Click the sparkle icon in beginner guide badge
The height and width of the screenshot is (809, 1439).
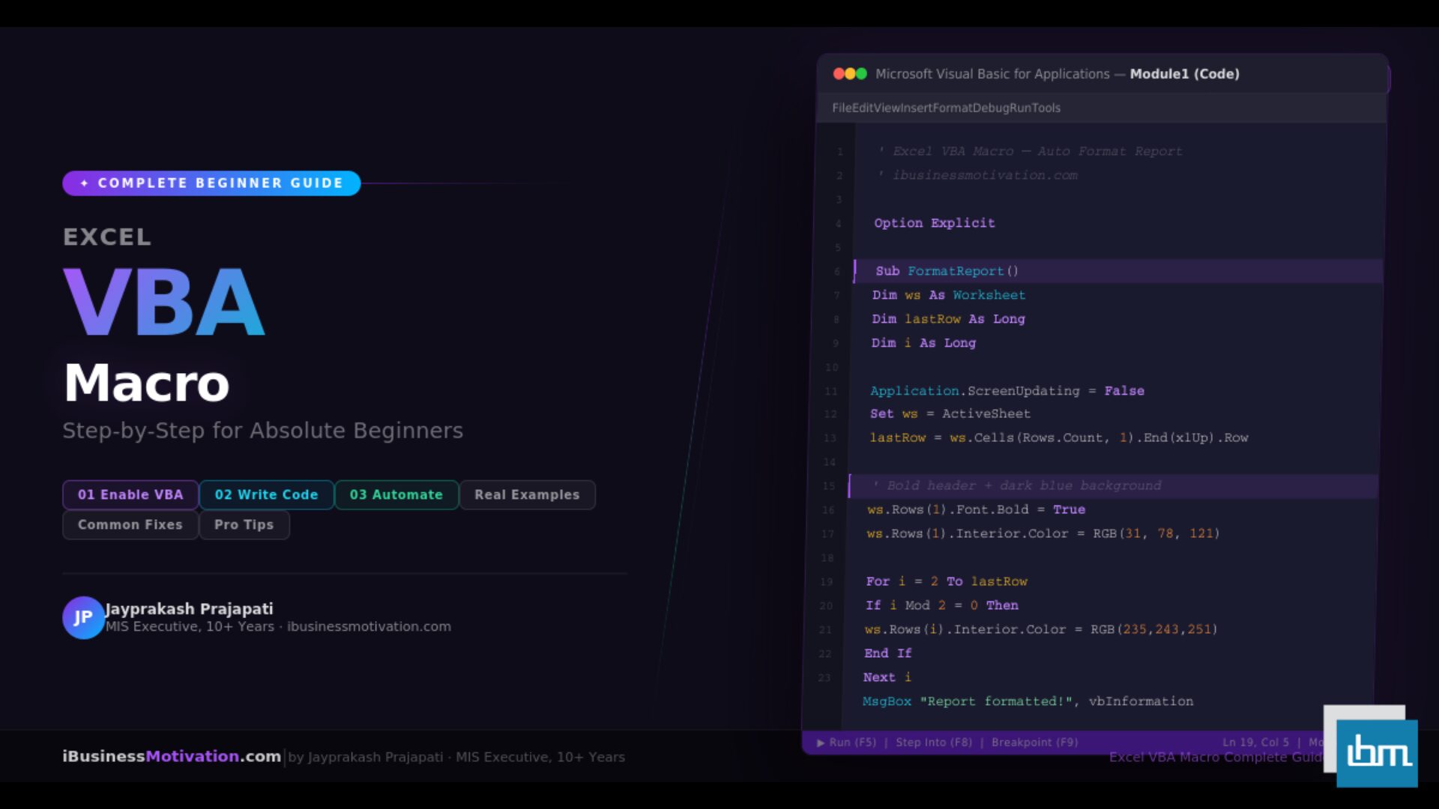pyautogui.click(x=84, y=184)
